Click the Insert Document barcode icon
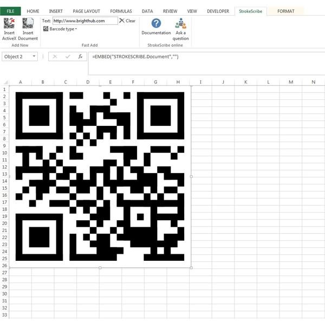The height and width of the screenshot is (321, 325). [28, 23]
